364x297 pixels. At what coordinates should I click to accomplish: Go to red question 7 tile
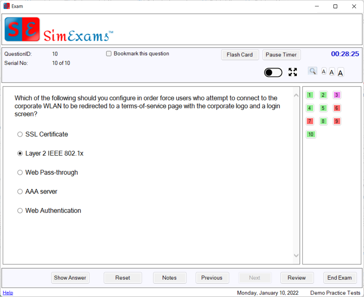(x=310, y=121)
